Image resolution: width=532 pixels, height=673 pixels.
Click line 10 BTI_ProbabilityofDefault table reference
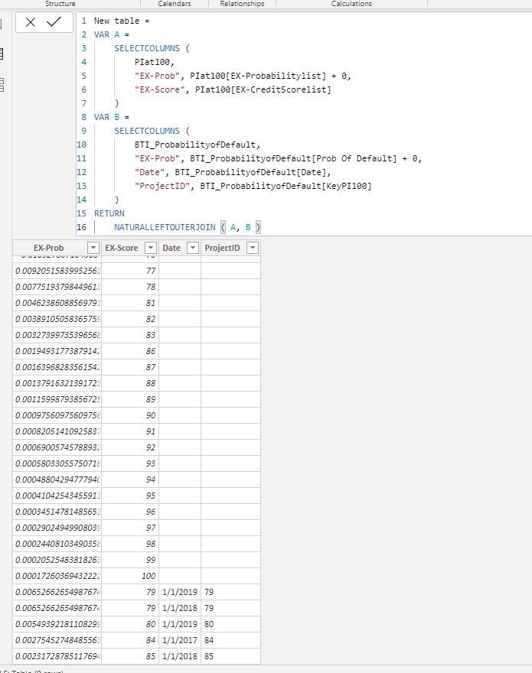pyautogui.click(x=197, y=145)
